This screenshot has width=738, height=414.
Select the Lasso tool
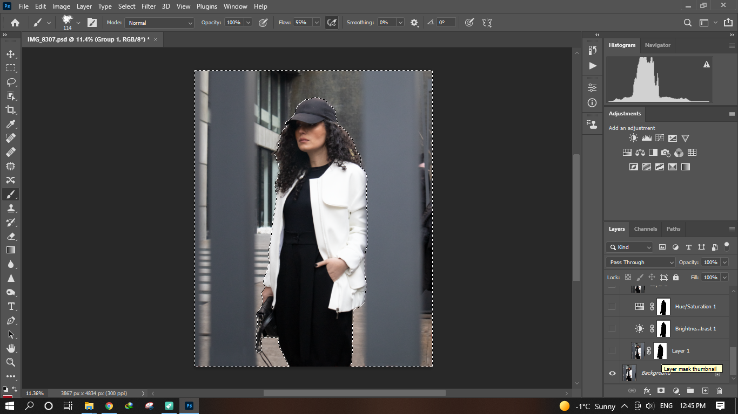(x=11, y=82)
